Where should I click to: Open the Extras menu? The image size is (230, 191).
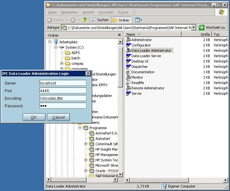pos(123,12)
